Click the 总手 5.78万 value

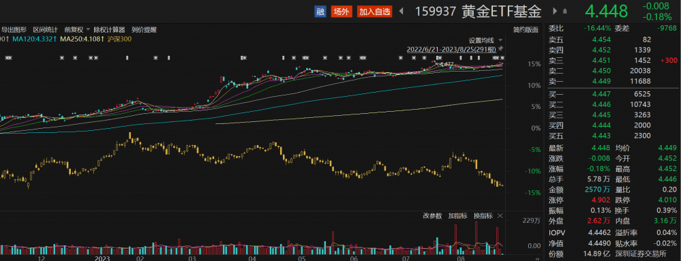[599, 179]
